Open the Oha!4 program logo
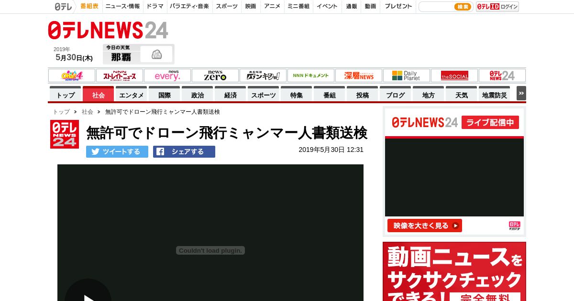The image size is (574, 301). pyautogui.click(x=72, y=75)
